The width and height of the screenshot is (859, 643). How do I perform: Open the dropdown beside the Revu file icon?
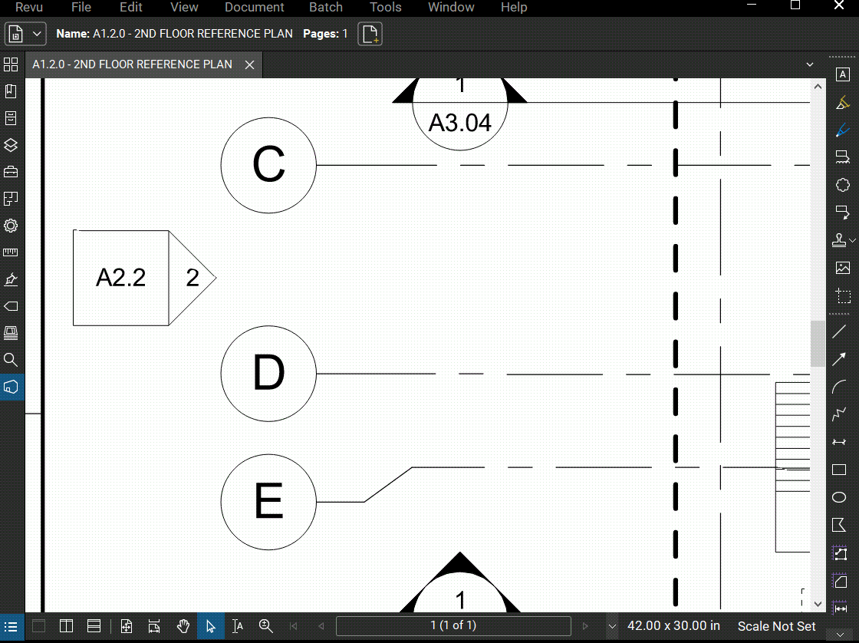[36, 34]
